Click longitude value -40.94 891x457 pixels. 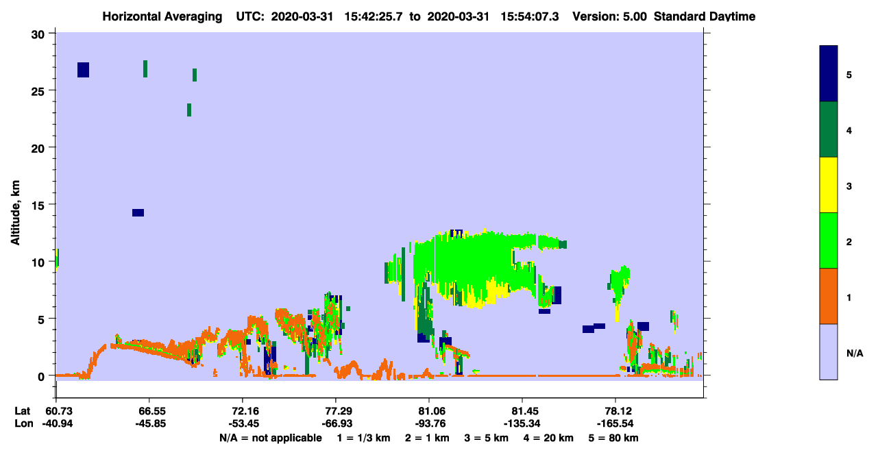click(x=58, y=423)
